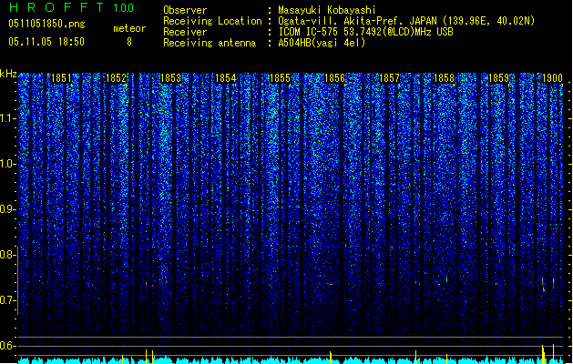Click the 1853 time marker
The width and height of the screenshot is (573, 364).
point(170,78)
